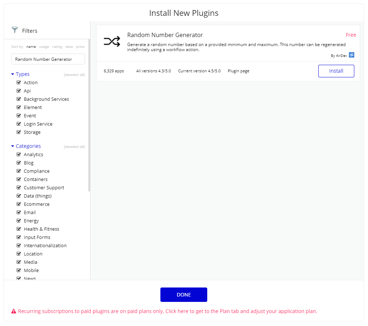Uncheck the Action type checkbox
The image size is (368, 326).
[19, 82]
